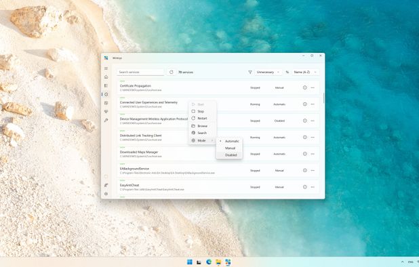Viewport: 419px width, 267px height.
Task: Show info for Connected User Experiences and Telemetry
Action: click(x=305, y=104)
